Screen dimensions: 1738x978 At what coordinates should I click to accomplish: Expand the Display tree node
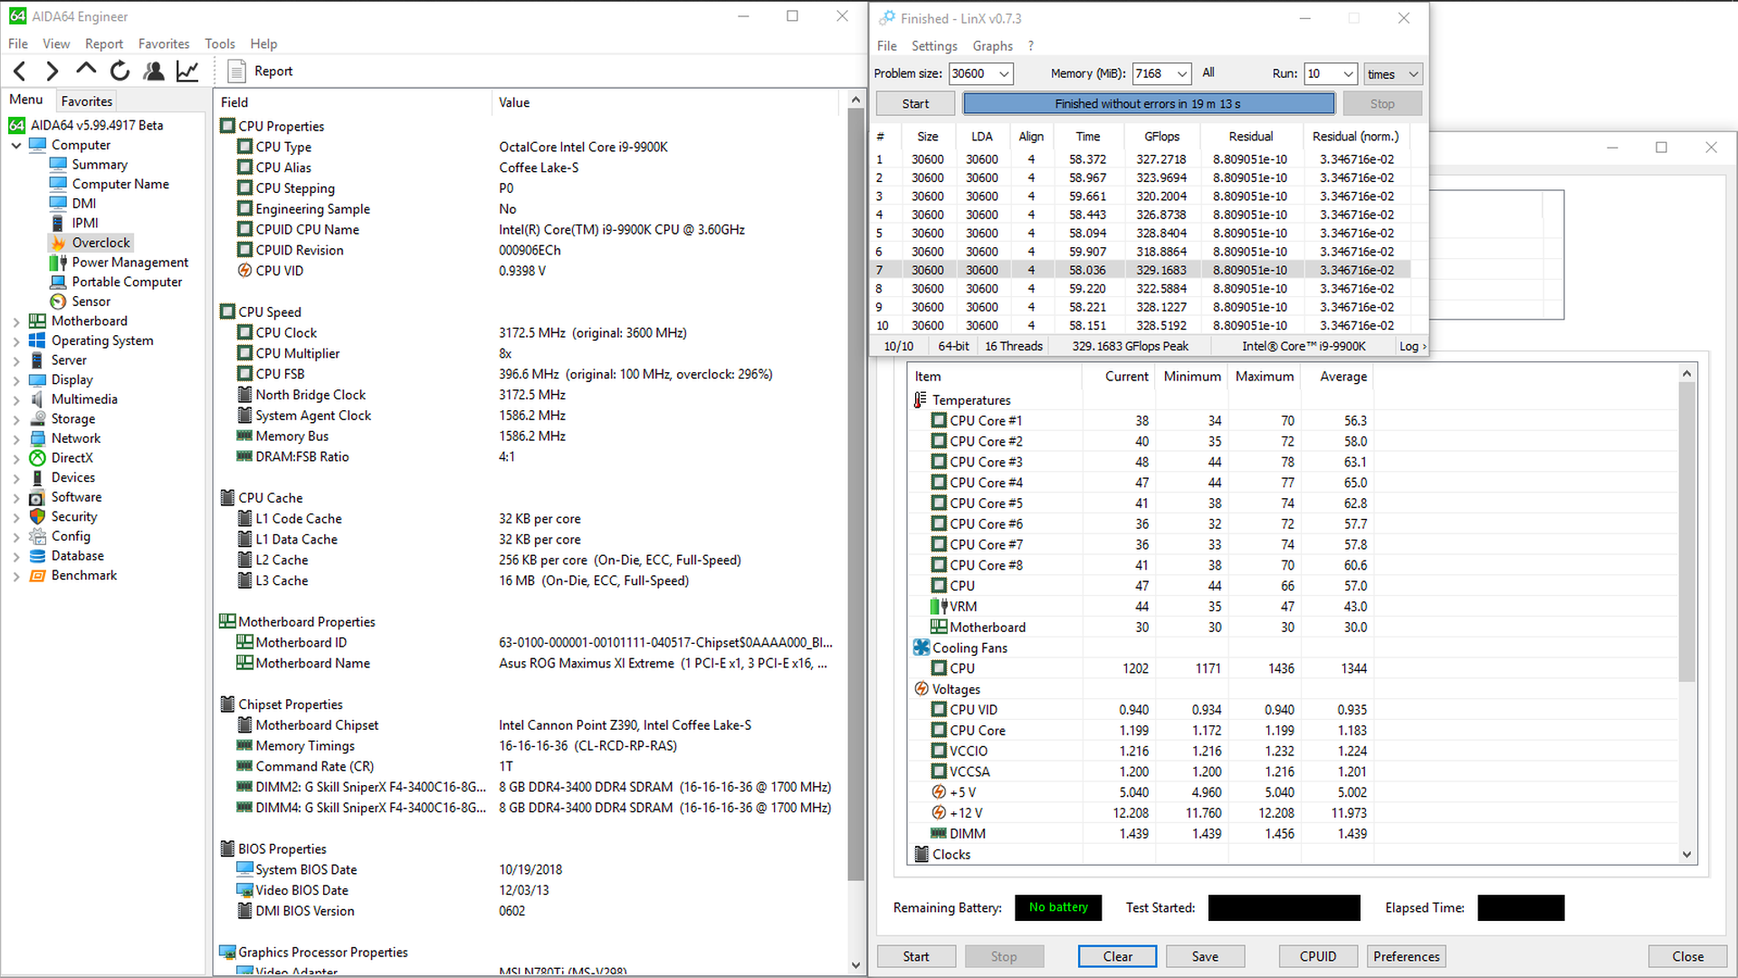[16, 380]
